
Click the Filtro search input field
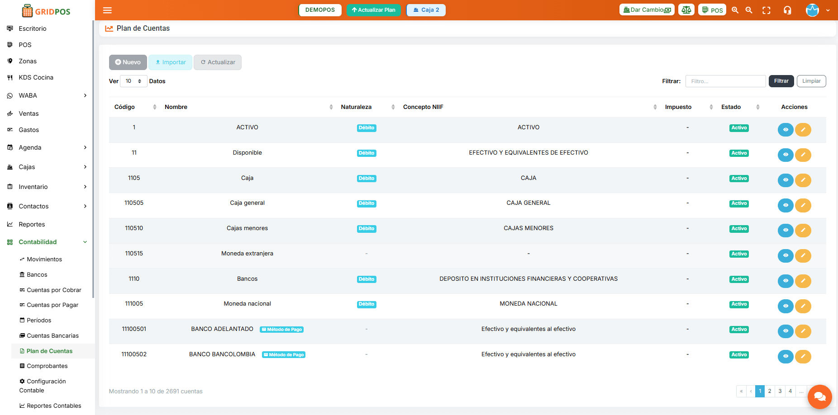click(725, 81)
